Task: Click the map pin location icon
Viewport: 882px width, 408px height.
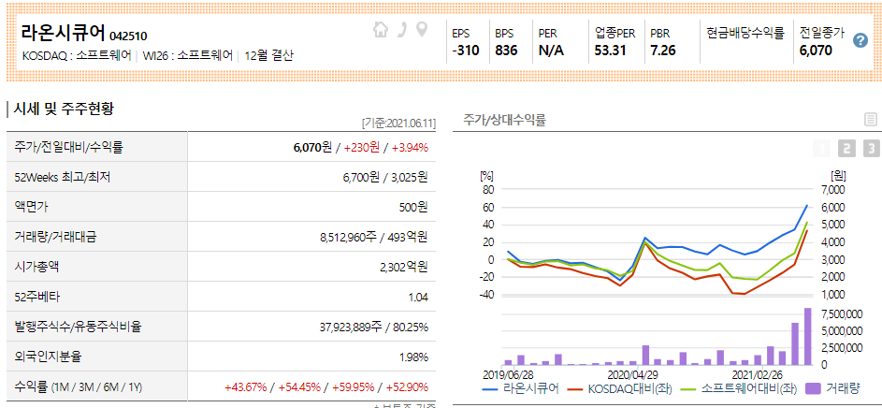Action: [421, 29]
